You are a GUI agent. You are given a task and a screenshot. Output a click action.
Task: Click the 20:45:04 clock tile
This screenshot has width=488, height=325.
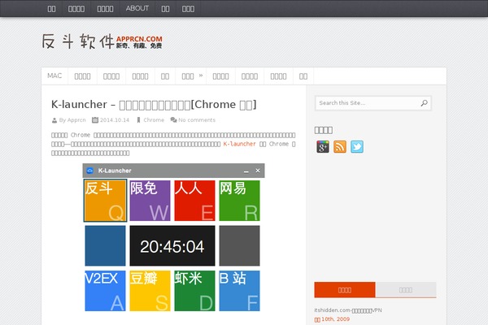pyautogui.click(x=172, y=245)
